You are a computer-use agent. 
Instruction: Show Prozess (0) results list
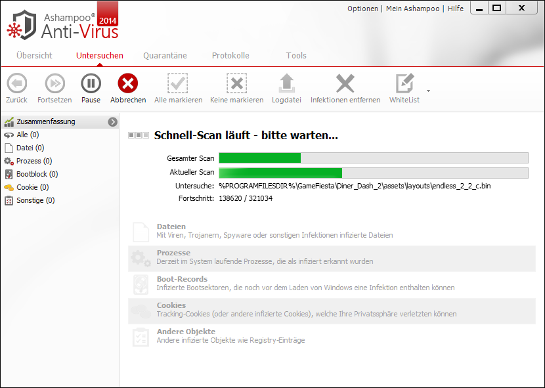[x=34, y=161]
